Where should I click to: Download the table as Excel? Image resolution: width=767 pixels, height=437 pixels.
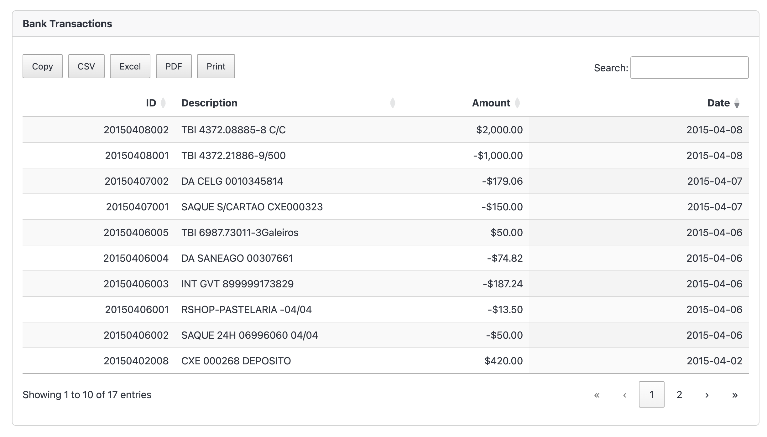pos(130,66)
